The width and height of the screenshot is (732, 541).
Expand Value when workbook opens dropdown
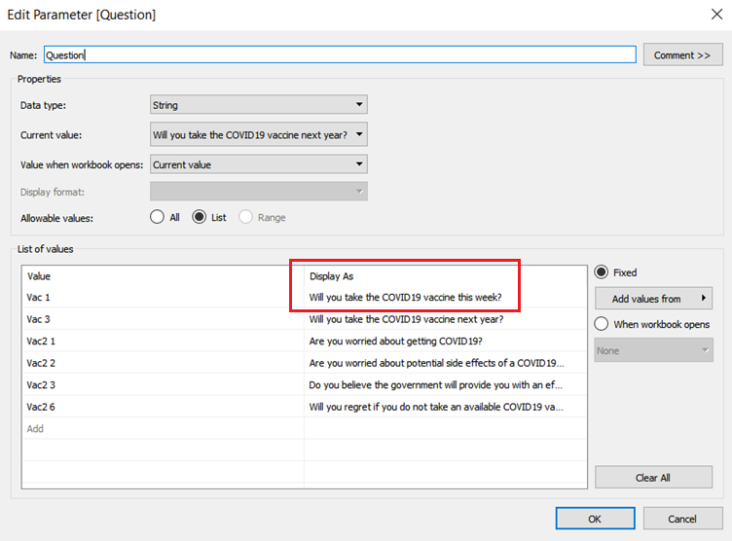(259, 164)
